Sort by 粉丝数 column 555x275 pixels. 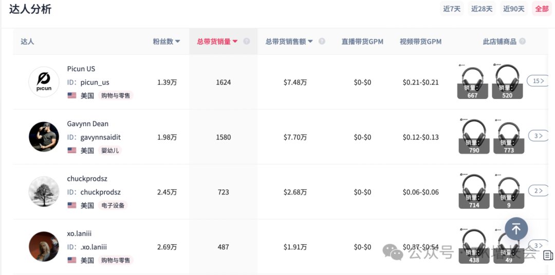[166, 42]
